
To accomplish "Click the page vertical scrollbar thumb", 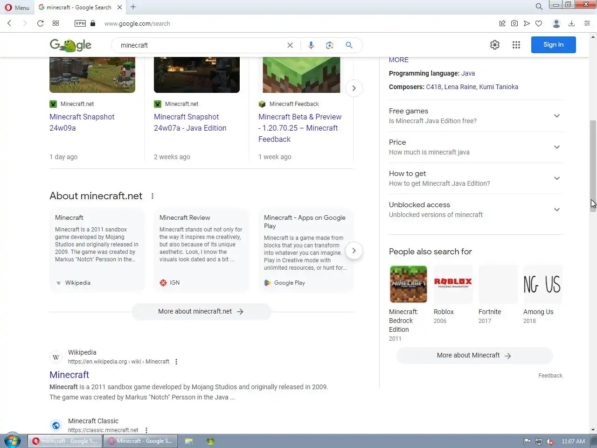I will click(x=593, y=166).
